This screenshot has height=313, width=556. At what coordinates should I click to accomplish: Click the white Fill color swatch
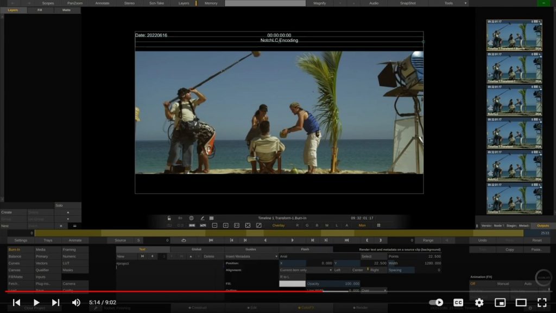pos(292,284)
